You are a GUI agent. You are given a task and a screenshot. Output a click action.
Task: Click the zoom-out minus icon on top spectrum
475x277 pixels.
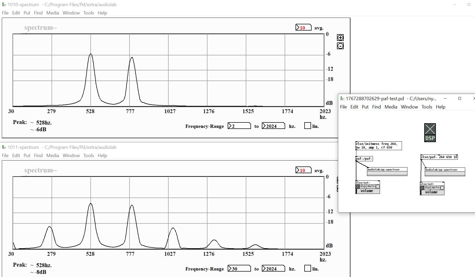(x=340, y=46)
